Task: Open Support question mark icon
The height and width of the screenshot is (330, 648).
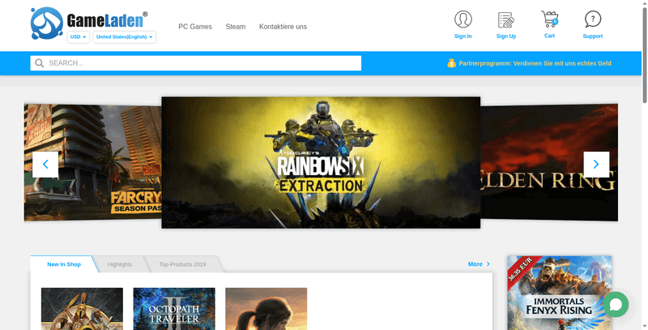Action: coord(593,19)
